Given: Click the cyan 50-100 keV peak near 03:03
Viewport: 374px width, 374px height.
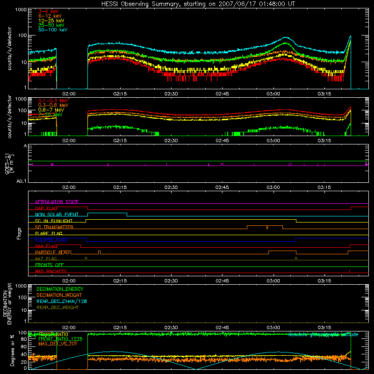Looking at the screenshot, I should [286, 37].
